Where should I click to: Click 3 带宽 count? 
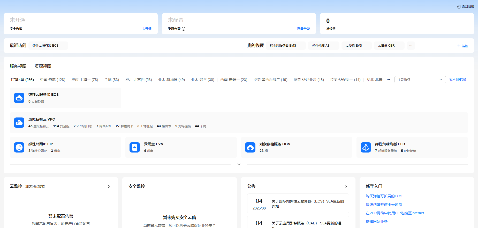(56, 151)
